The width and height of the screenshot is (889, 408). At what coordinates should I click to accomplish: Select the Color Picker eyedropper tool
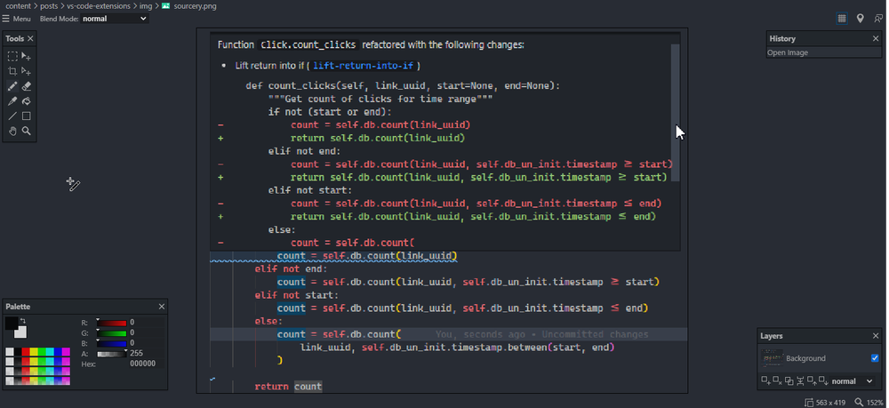12,101
